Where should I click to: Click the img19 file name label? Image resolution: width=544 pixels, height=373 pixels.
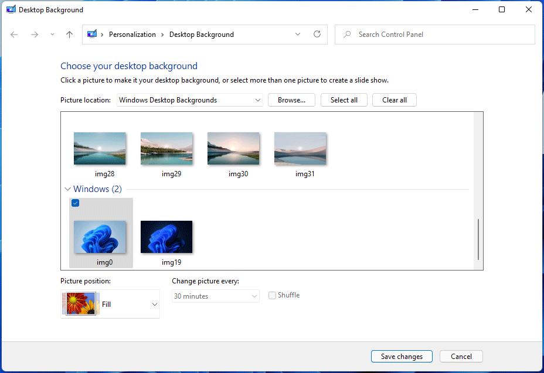click(171, 262)
